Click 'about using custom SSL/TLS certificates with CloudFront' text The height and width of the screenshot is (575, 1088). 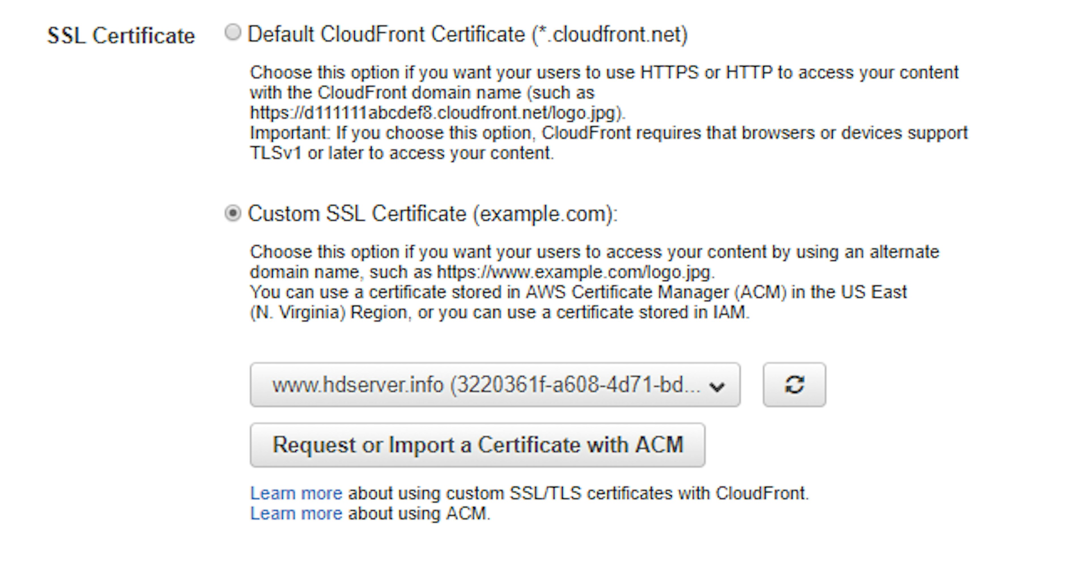coord(578,493)
